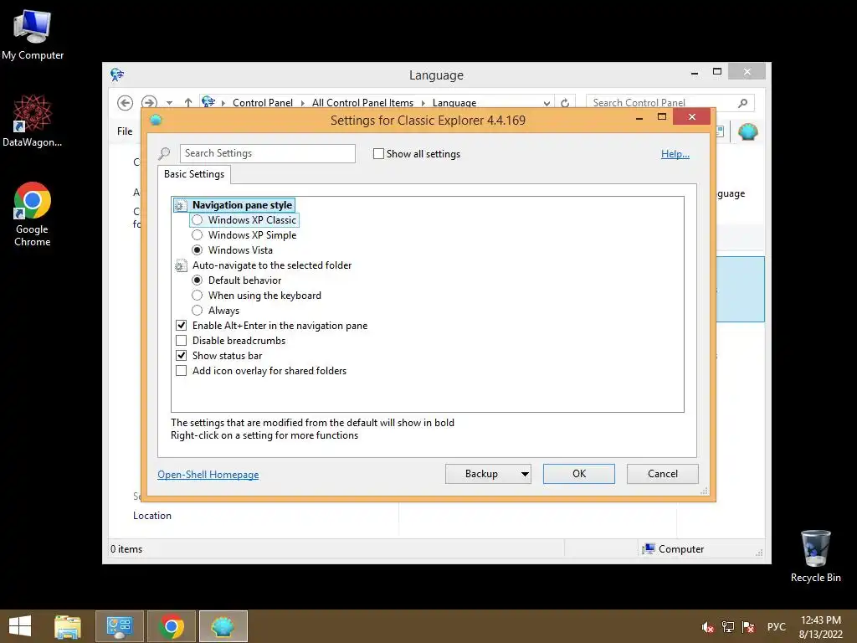Select Auto-navigate to the selected folder header
The width and height of the screenshot is (857, 643).
tap(272, 265)
